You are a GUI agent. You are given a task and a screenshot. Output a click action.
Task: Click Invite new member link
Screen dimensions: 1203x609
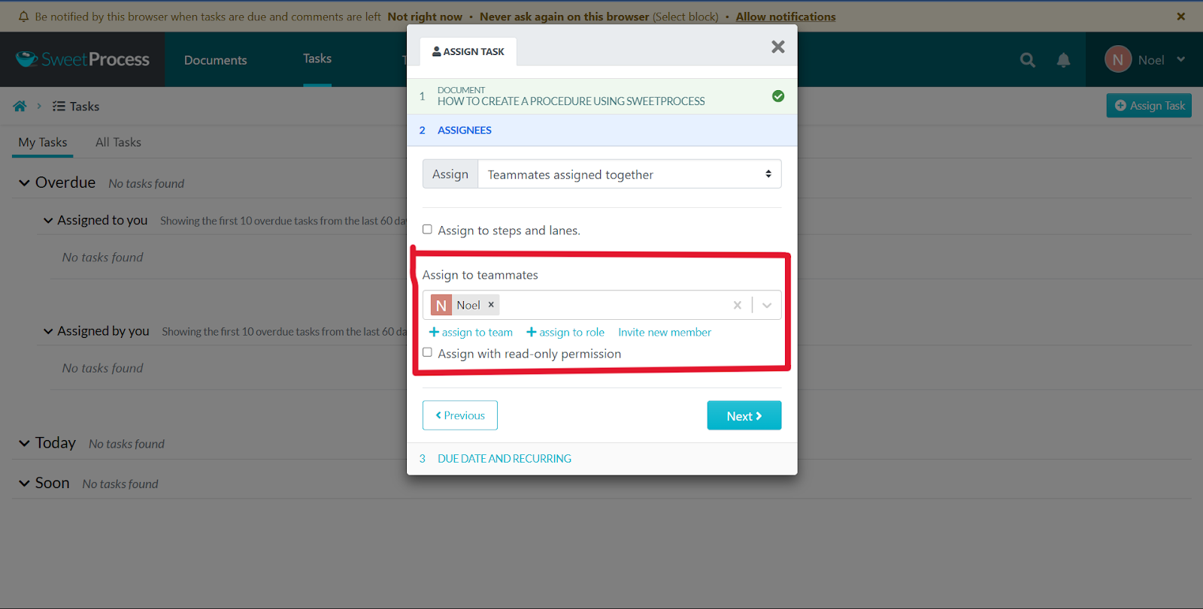point(665,332)
